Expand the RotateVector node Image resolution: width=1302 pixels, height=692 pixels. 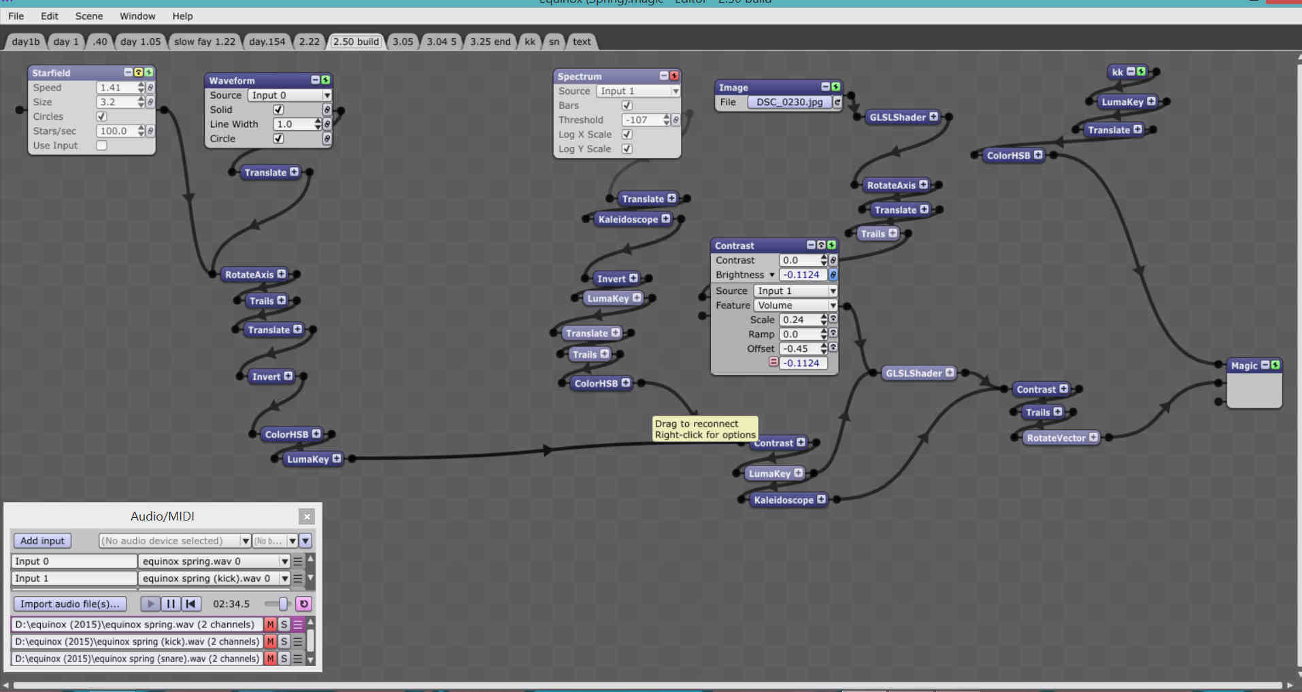pyautogui.click(x=1092, y=437)
